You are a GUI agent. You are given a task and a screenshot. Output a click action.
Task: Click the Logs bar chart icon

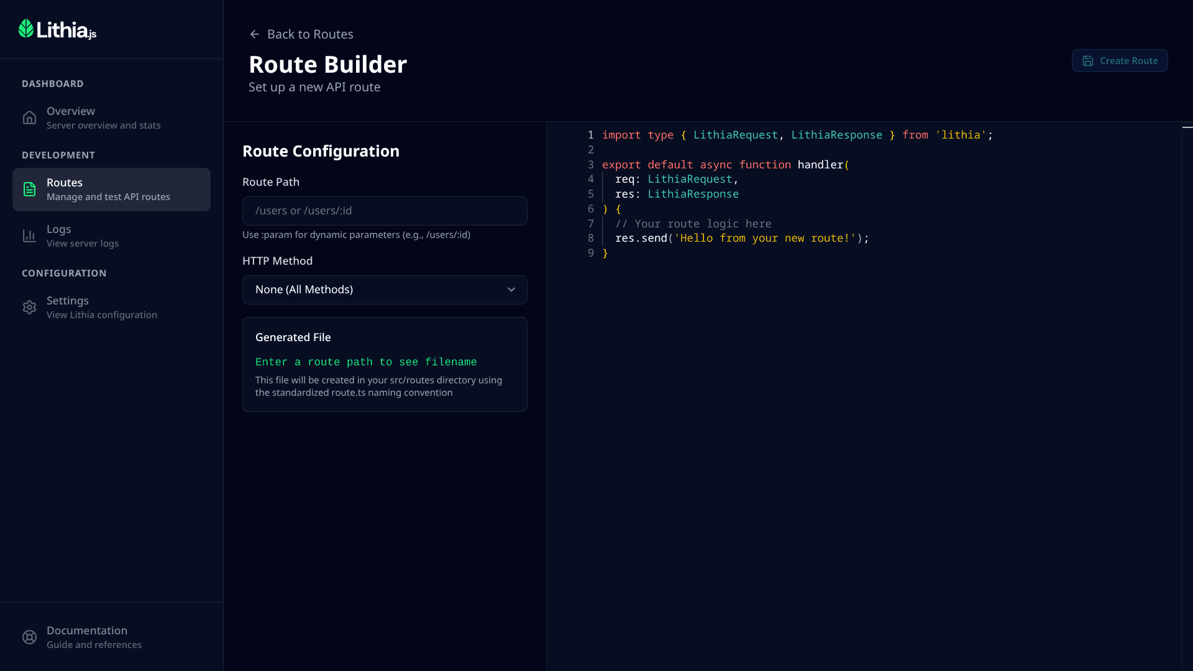(x=29, y=236)
